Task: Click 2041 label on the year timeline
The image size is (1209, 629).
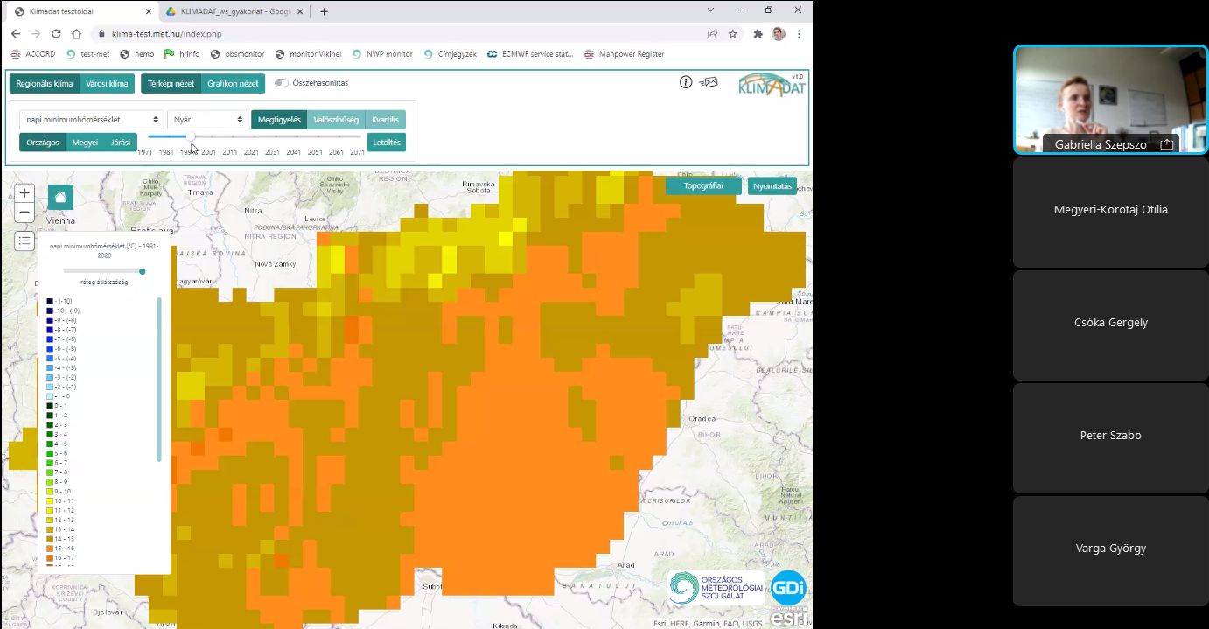Action: pos(293,152)
